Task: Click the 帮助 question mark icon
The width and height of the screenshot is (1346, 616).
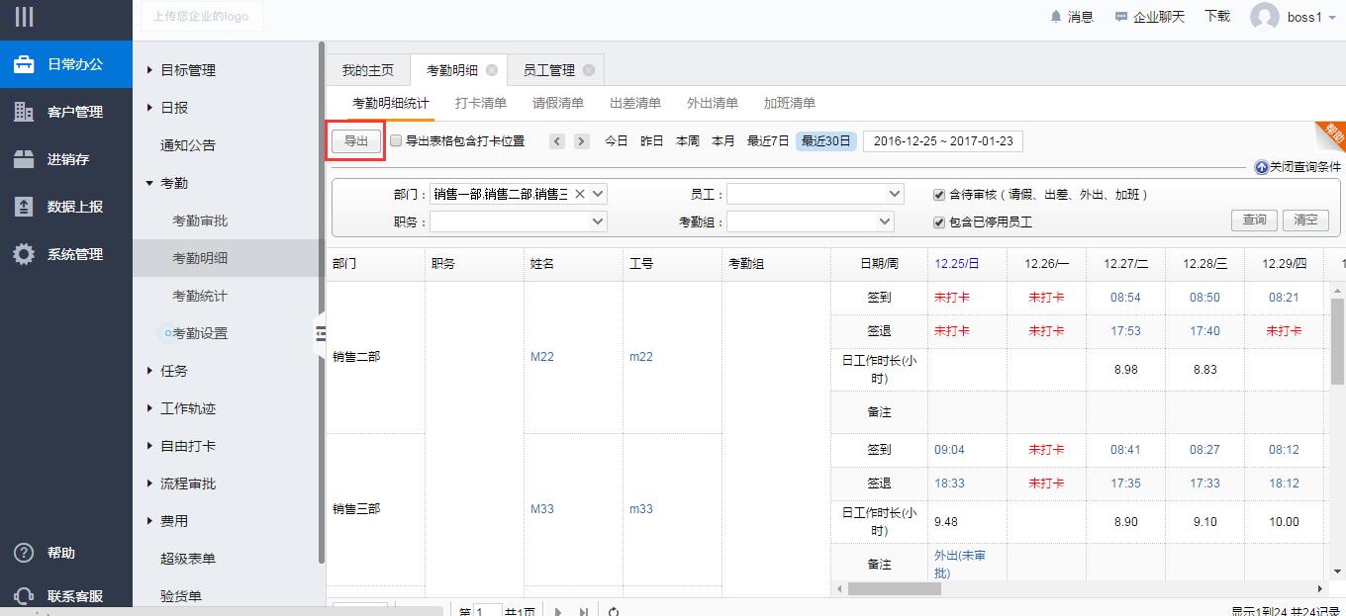Action: click(x=24, y=553)
